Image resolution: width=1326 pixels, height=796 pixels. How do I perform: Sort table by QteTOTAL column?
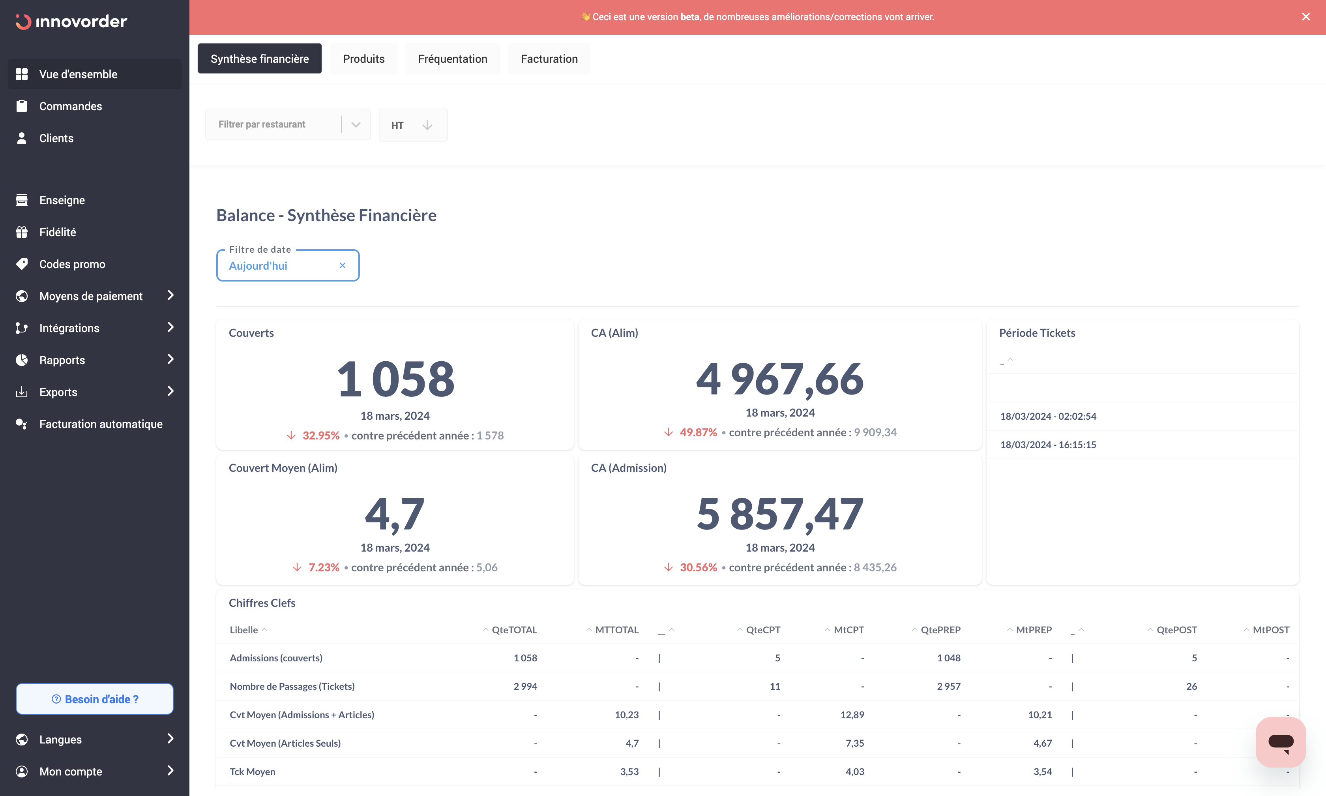tap(513, 630)
